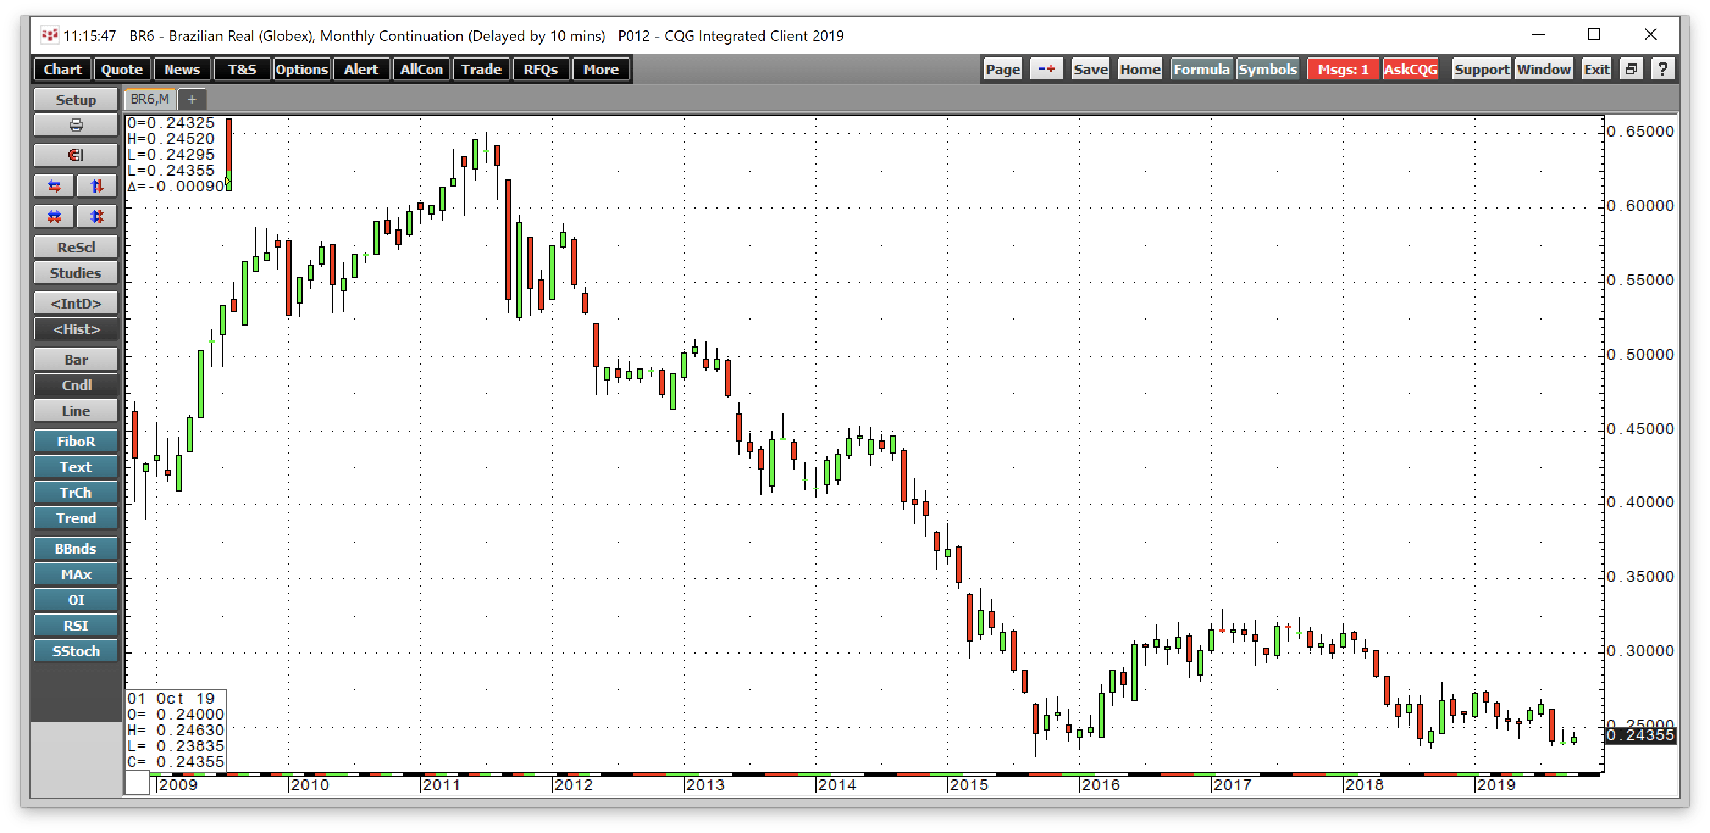Click the 2011 label on time axis
Viewport: 1710px width, 833px height.
pyautogui.click(x=441, y=785)
